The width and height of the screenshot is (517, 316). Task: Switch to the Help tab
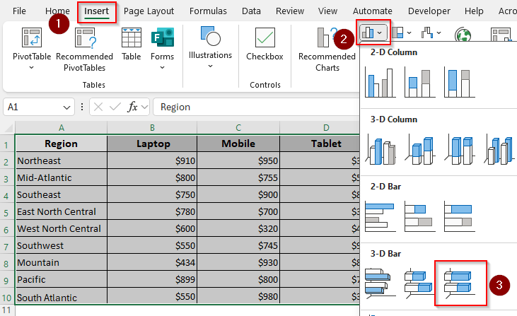[x=474, y=11]
